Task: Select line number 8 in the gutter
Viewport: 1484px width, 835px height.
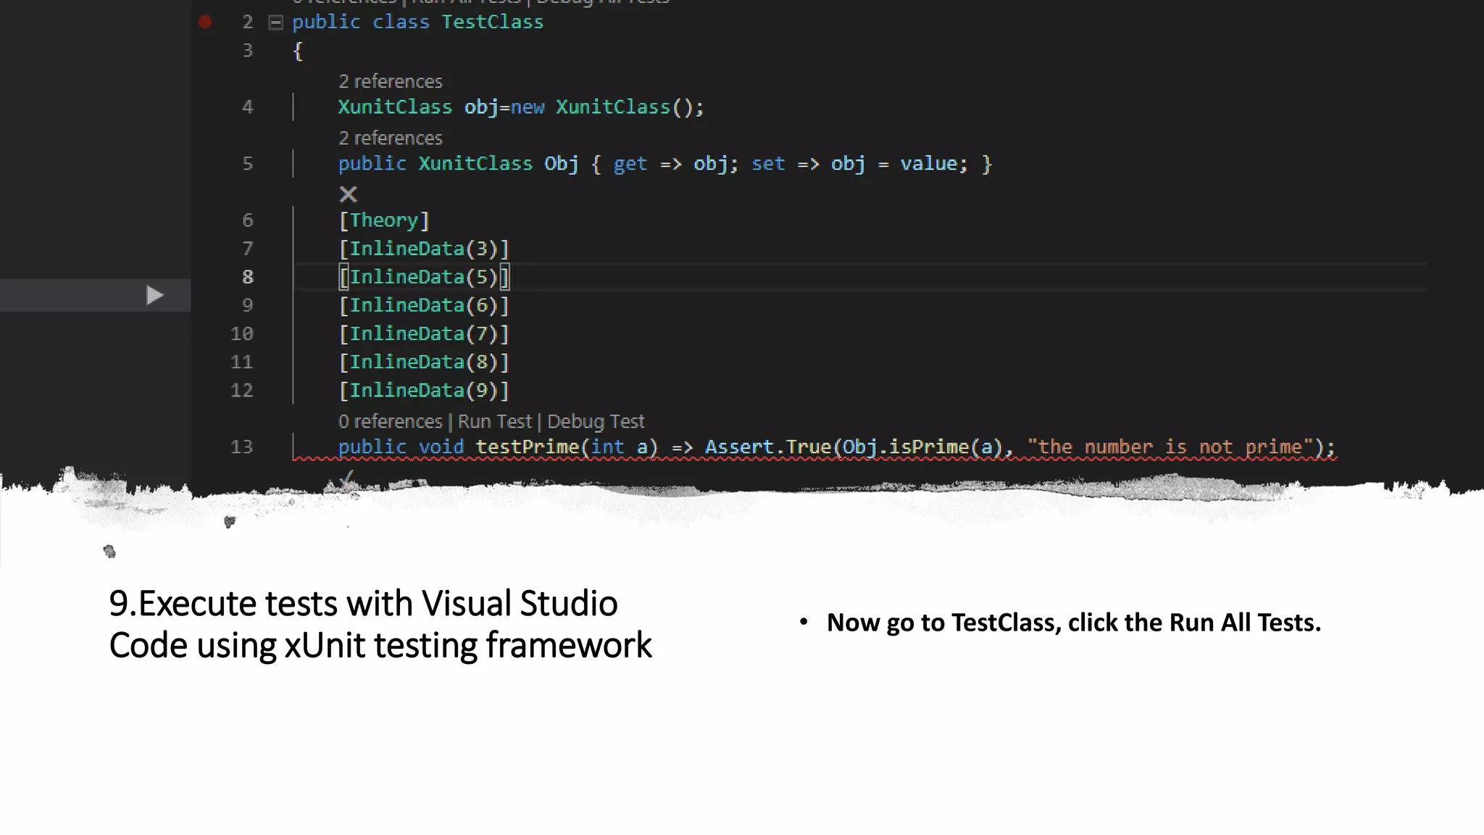Action: 248,277
